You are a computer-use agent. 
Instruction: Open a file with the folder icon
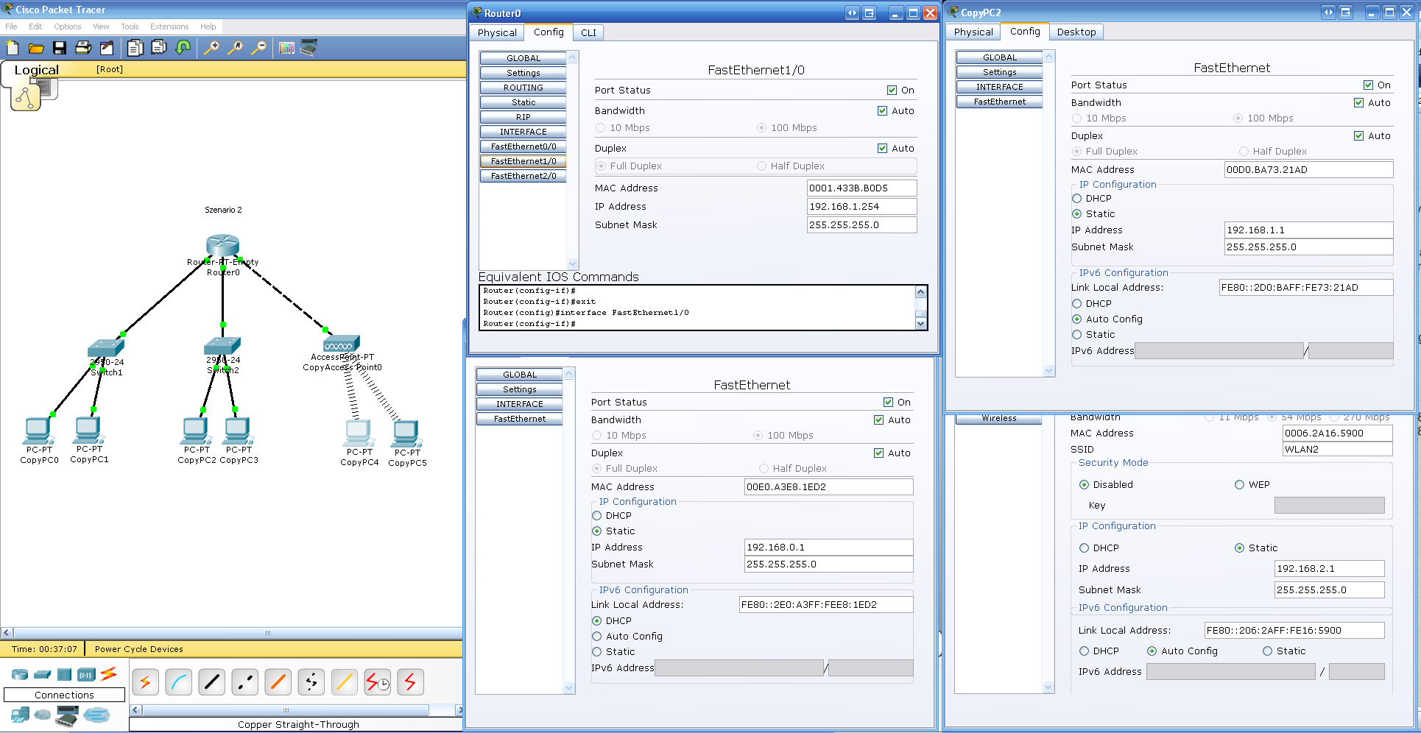click(36, 48)
